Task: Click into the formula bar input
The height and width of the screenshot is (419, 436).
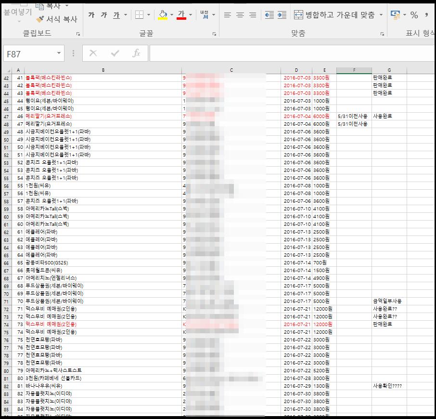Action: 289,53
